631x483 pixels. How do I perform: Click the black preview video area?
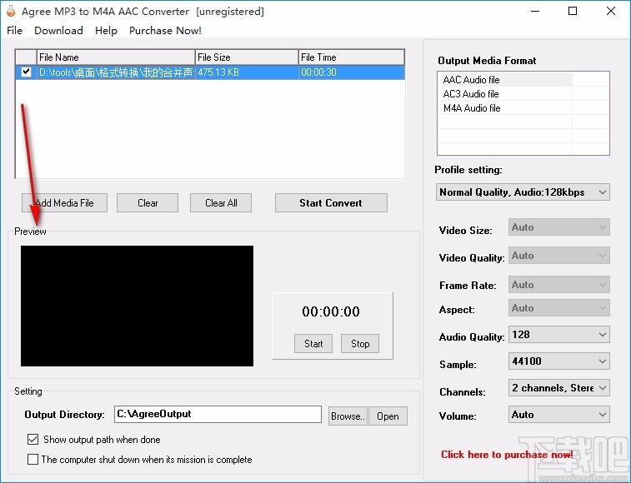point(137,306)
